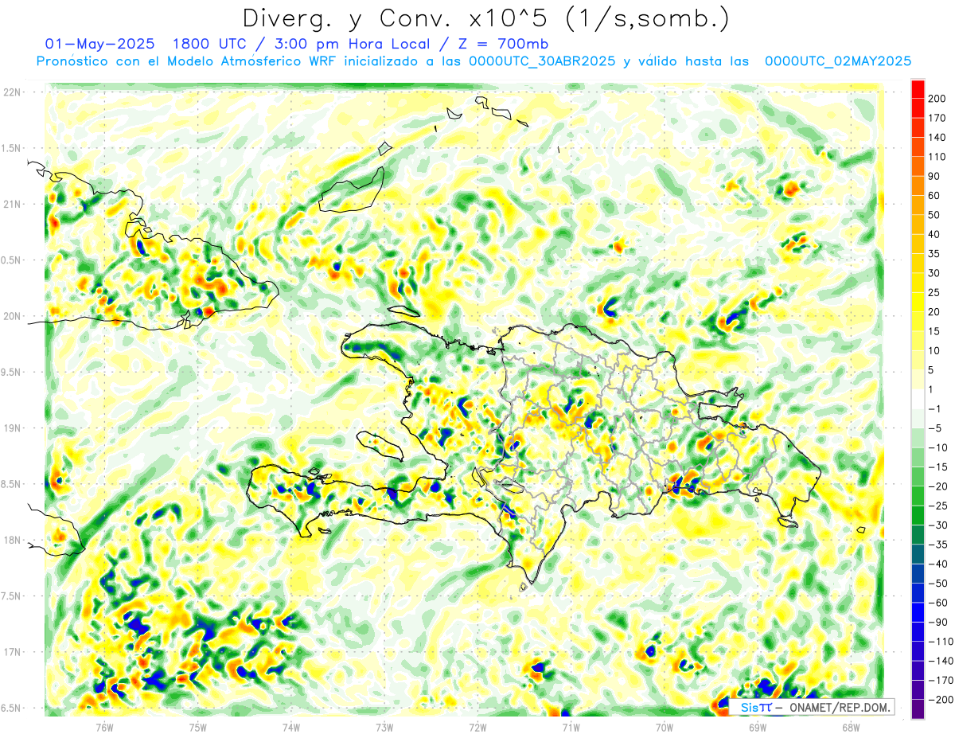Select the '69W' longitude label
The image size is (955, 738).
pyautogui.click(x=758, y=727)
